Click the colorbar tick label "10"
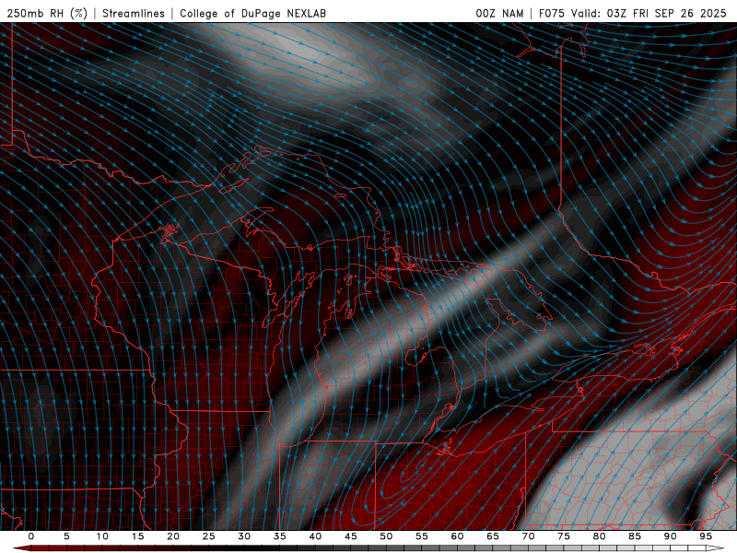Image resolution: width=737 pixels, height=553 pixels. pos(102,536)
